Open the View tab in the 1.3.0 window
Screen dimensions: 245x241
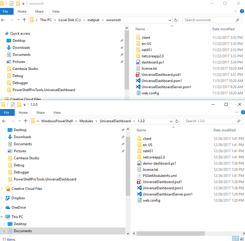[x=57, y=113]
